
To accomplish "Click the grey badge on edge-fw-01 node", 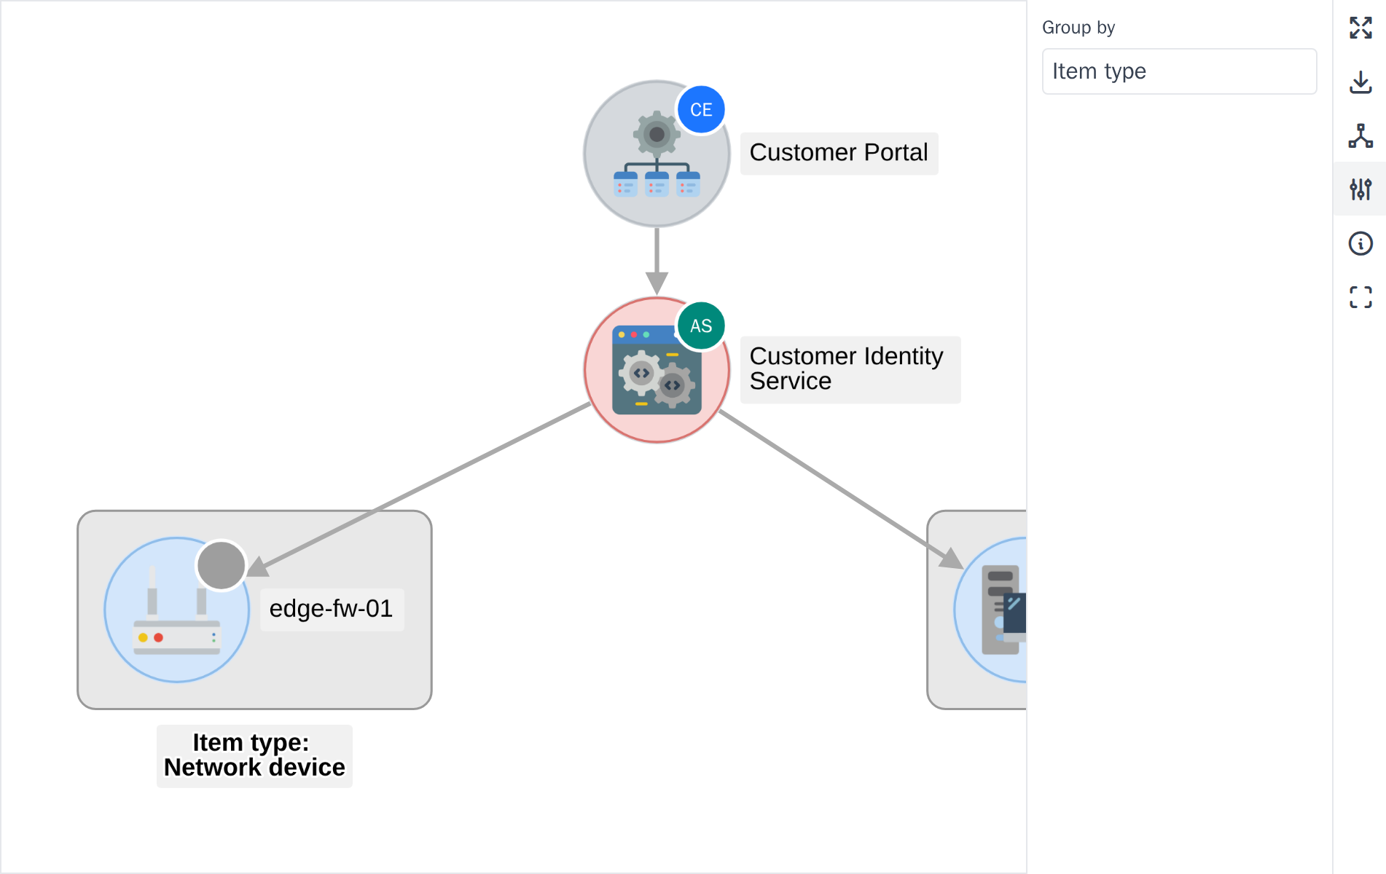I will pos(222,565).
